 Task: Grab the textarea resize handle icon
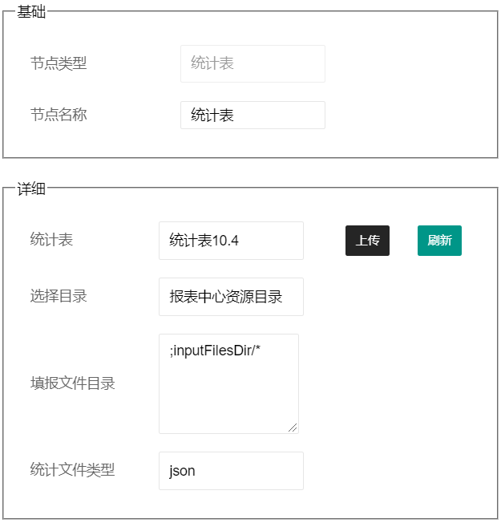coord(293,428)
